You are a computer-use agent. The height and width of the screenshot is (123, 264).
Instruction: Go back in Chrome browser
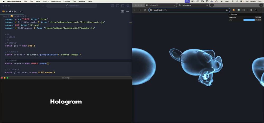click(135, 10)
